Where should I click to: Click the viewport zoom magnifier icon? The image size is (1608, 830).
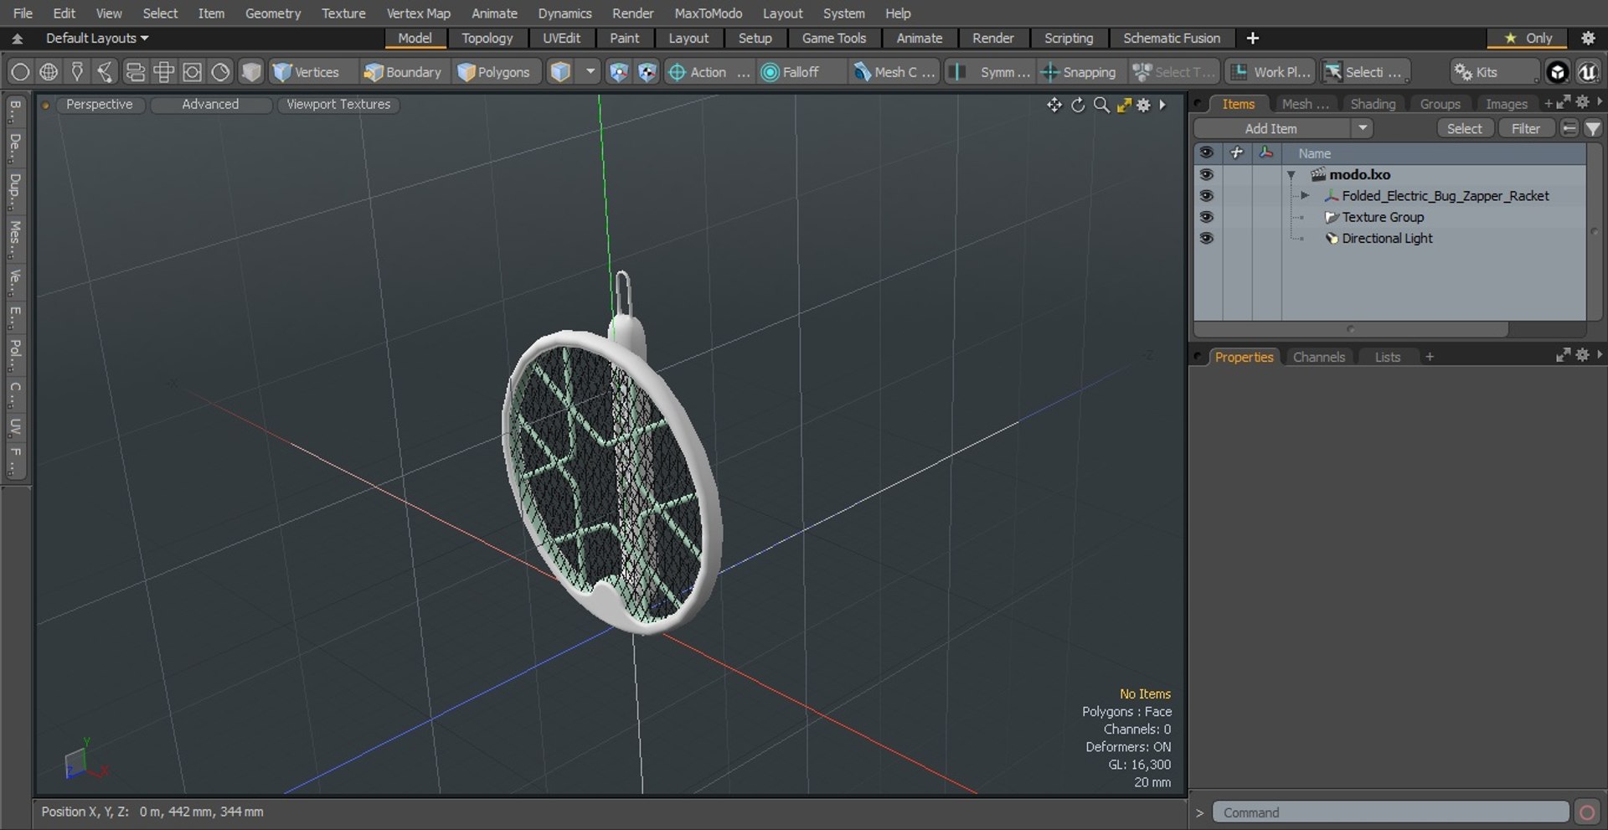pyautogui.click(x=1101, y=105)
